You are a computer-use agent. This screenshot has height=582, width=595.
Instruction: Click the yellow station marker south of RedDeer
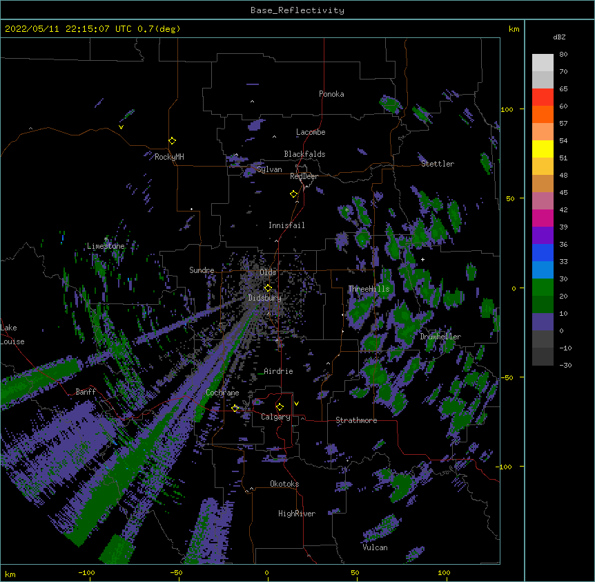click(293, 194)
